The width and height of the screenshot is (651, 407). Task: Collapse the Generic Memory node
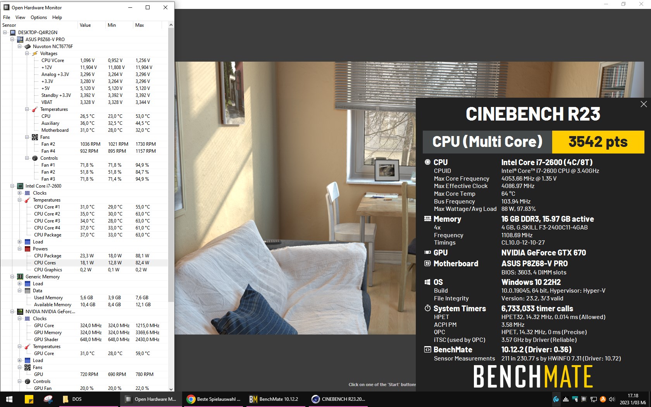click(12, 277)
